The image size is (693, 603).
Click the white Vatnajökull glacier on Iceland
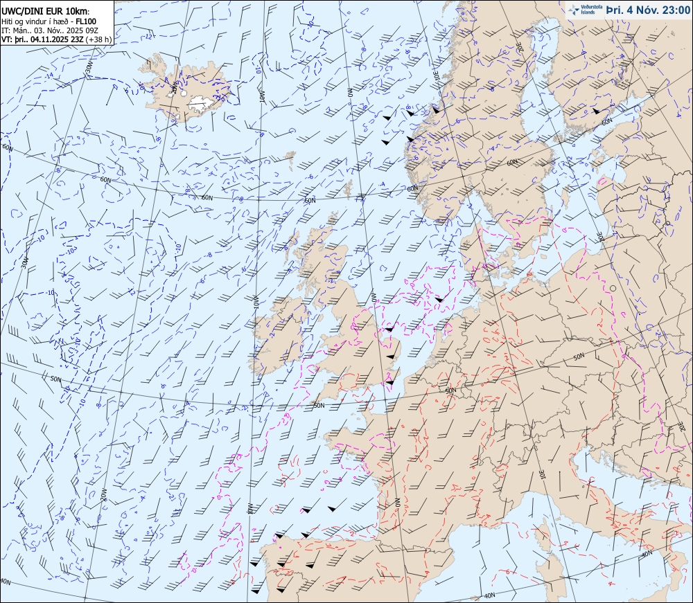click(202, 105)
